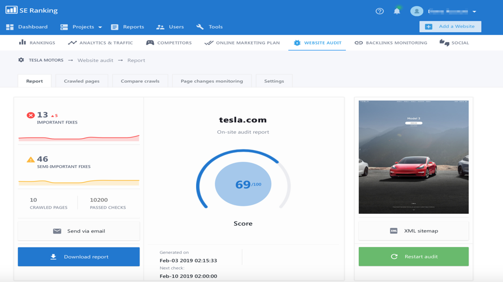Image resolution: width=503 pixels, height=282 pixels.
Task: Open the Compare crawls tab
Action: [x=140, y=81]
